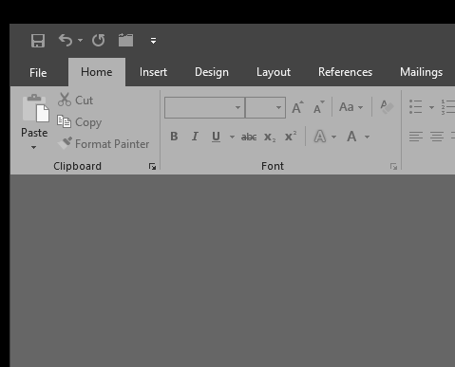Toggle Superscript formatting

pos(291,137)
